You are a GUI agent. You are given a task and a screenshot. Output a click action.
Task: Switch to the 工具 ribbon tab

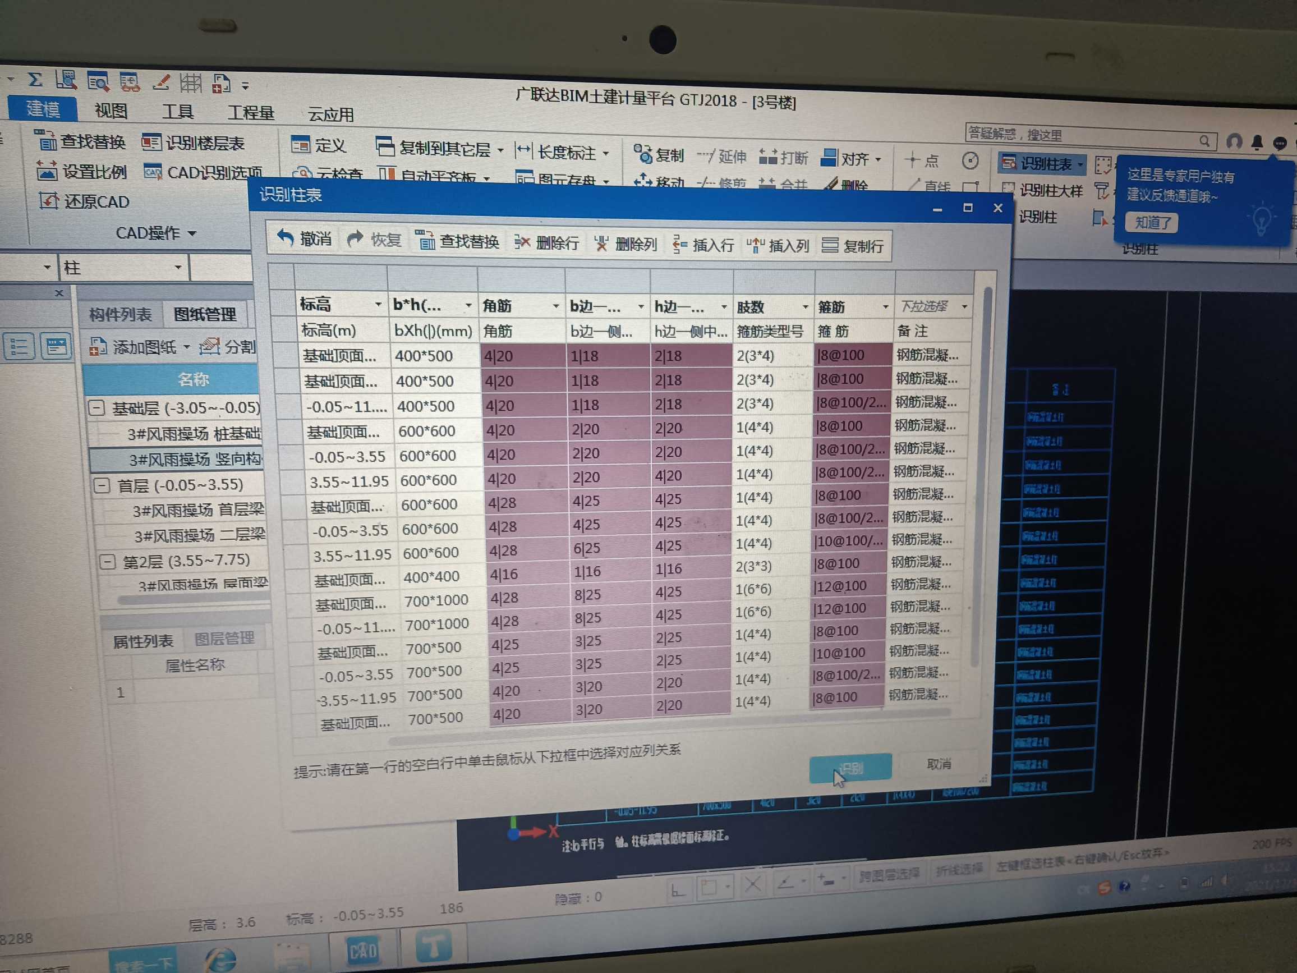pyautogui.click(x=178, y=112)
